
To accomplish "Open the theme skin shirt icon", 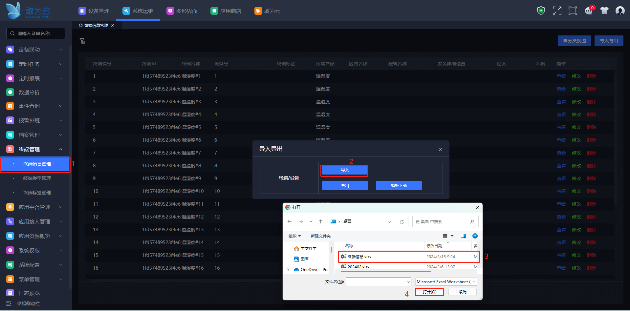I will click(604, 11).
